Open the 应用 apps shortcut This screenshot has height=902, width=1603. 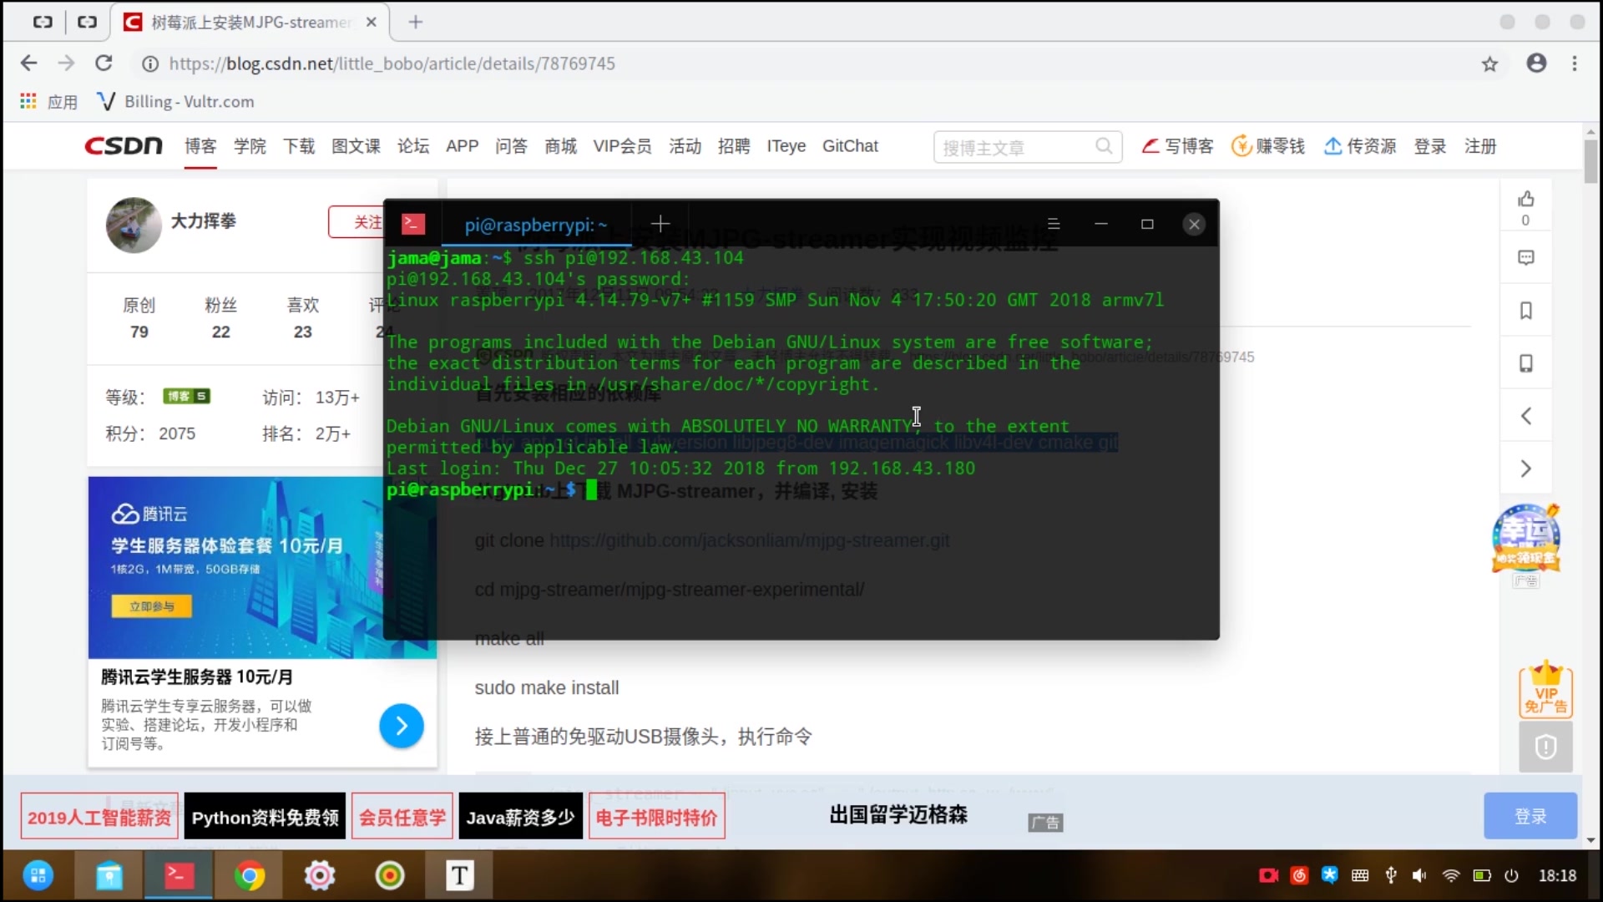pyautogui.click(x=48, y=102)
